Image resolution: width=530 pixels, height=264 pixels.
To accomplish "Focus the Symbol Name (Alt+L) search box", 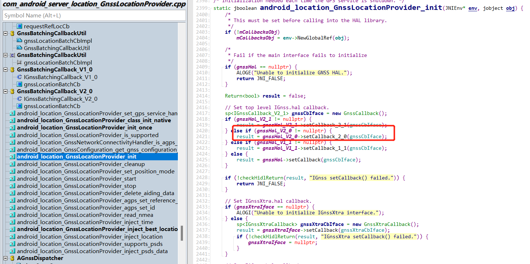I will click(x=94, y=15).
